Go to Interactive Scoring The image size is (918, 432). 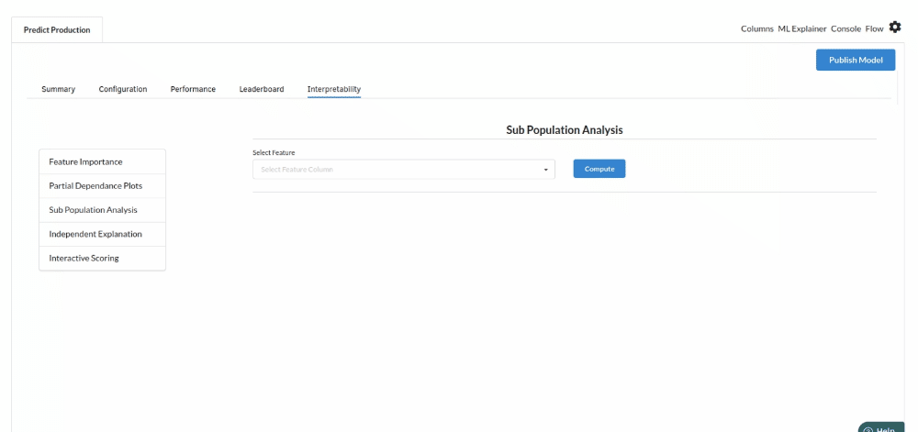pyautogui.click(x=84, y=258)
